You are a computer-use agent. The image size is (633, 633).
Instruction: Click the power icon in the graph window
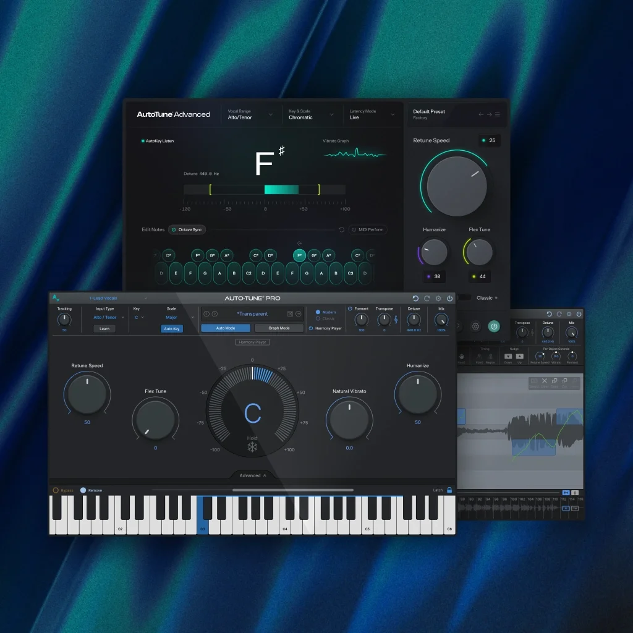coord(579,314)
